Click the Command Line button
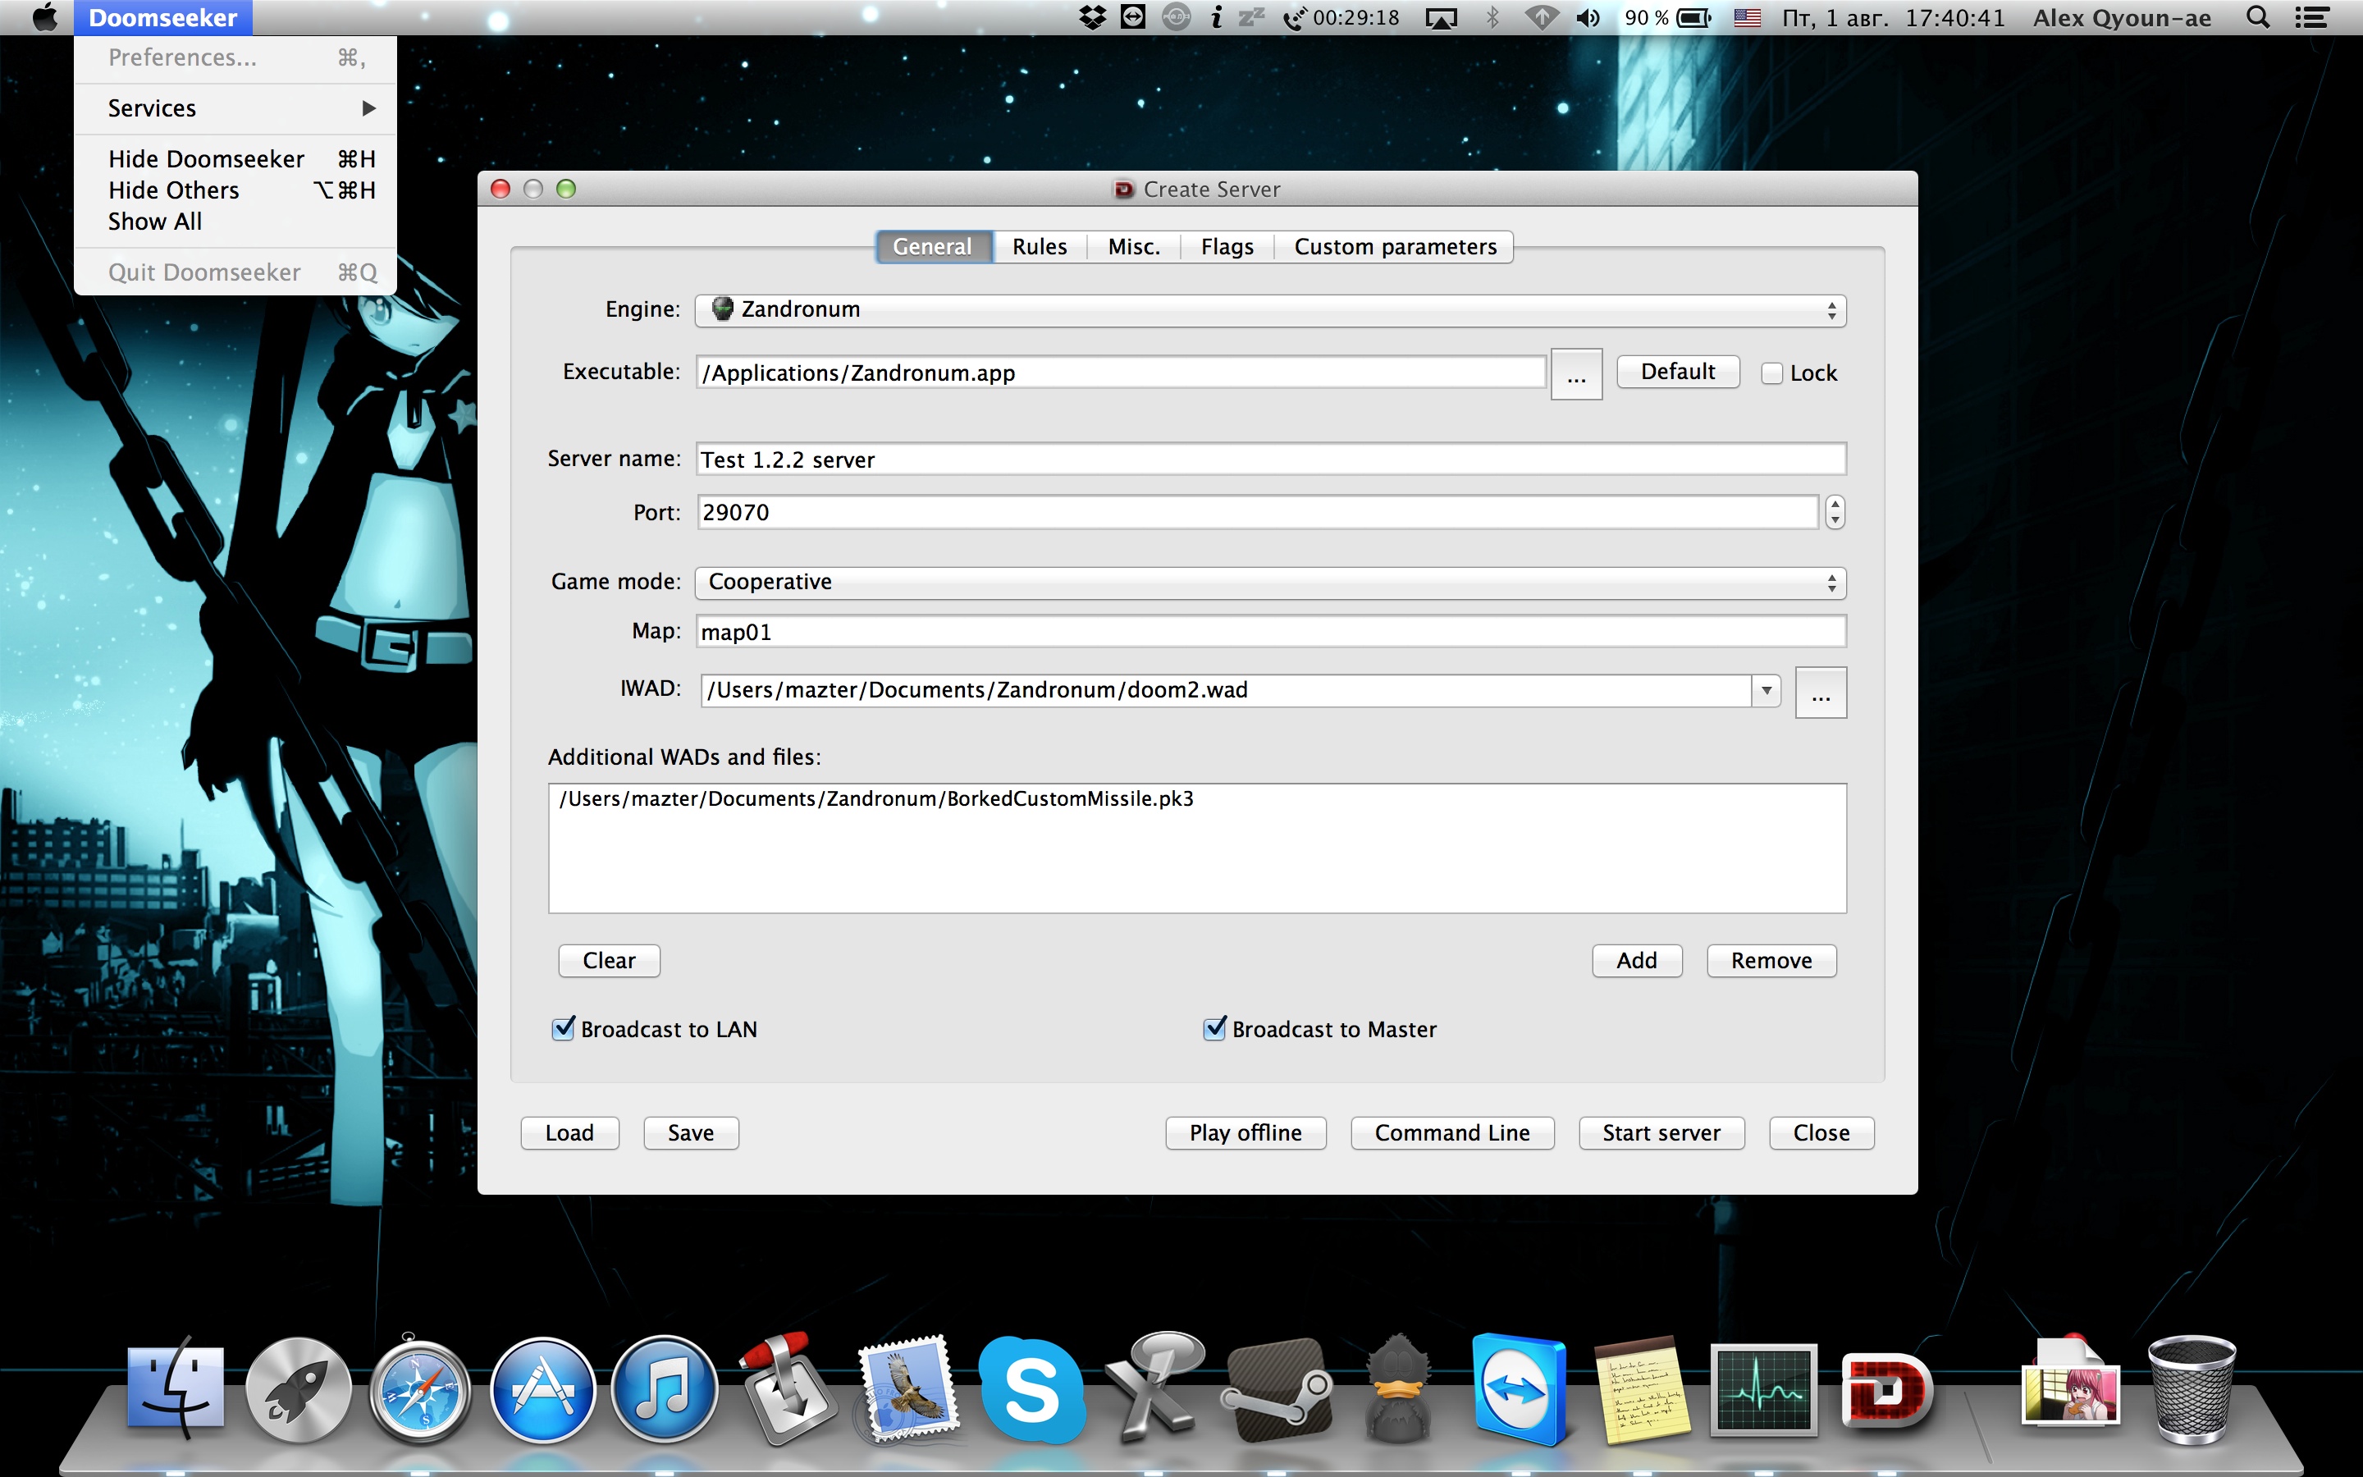The image size is (2363, 1477). point(1451,1133)
